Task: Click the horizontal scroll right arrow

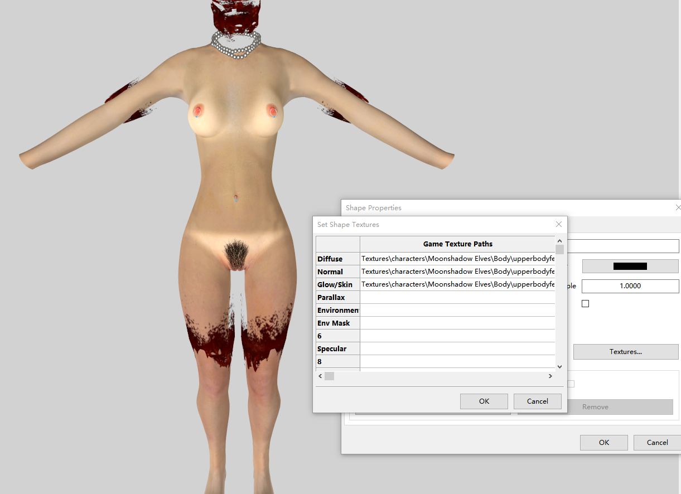Action: click(x=550, y=376)
